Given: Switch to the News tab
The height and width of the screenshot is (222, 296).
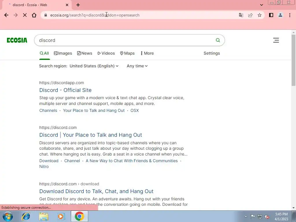Looking at the screenshot, I should pyautogui.click(x=85, y=53).
